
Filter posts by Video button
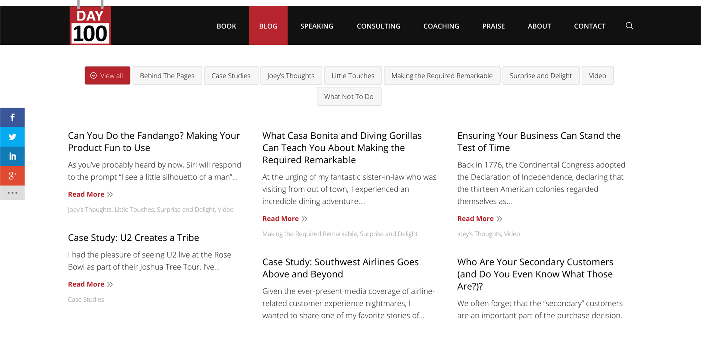coord(597,75)
